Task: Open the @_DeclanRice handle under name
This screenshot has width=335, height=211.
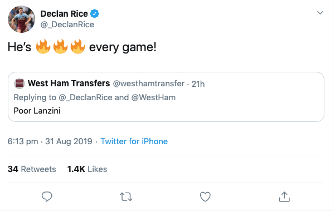Action: (x=67, y=24)
